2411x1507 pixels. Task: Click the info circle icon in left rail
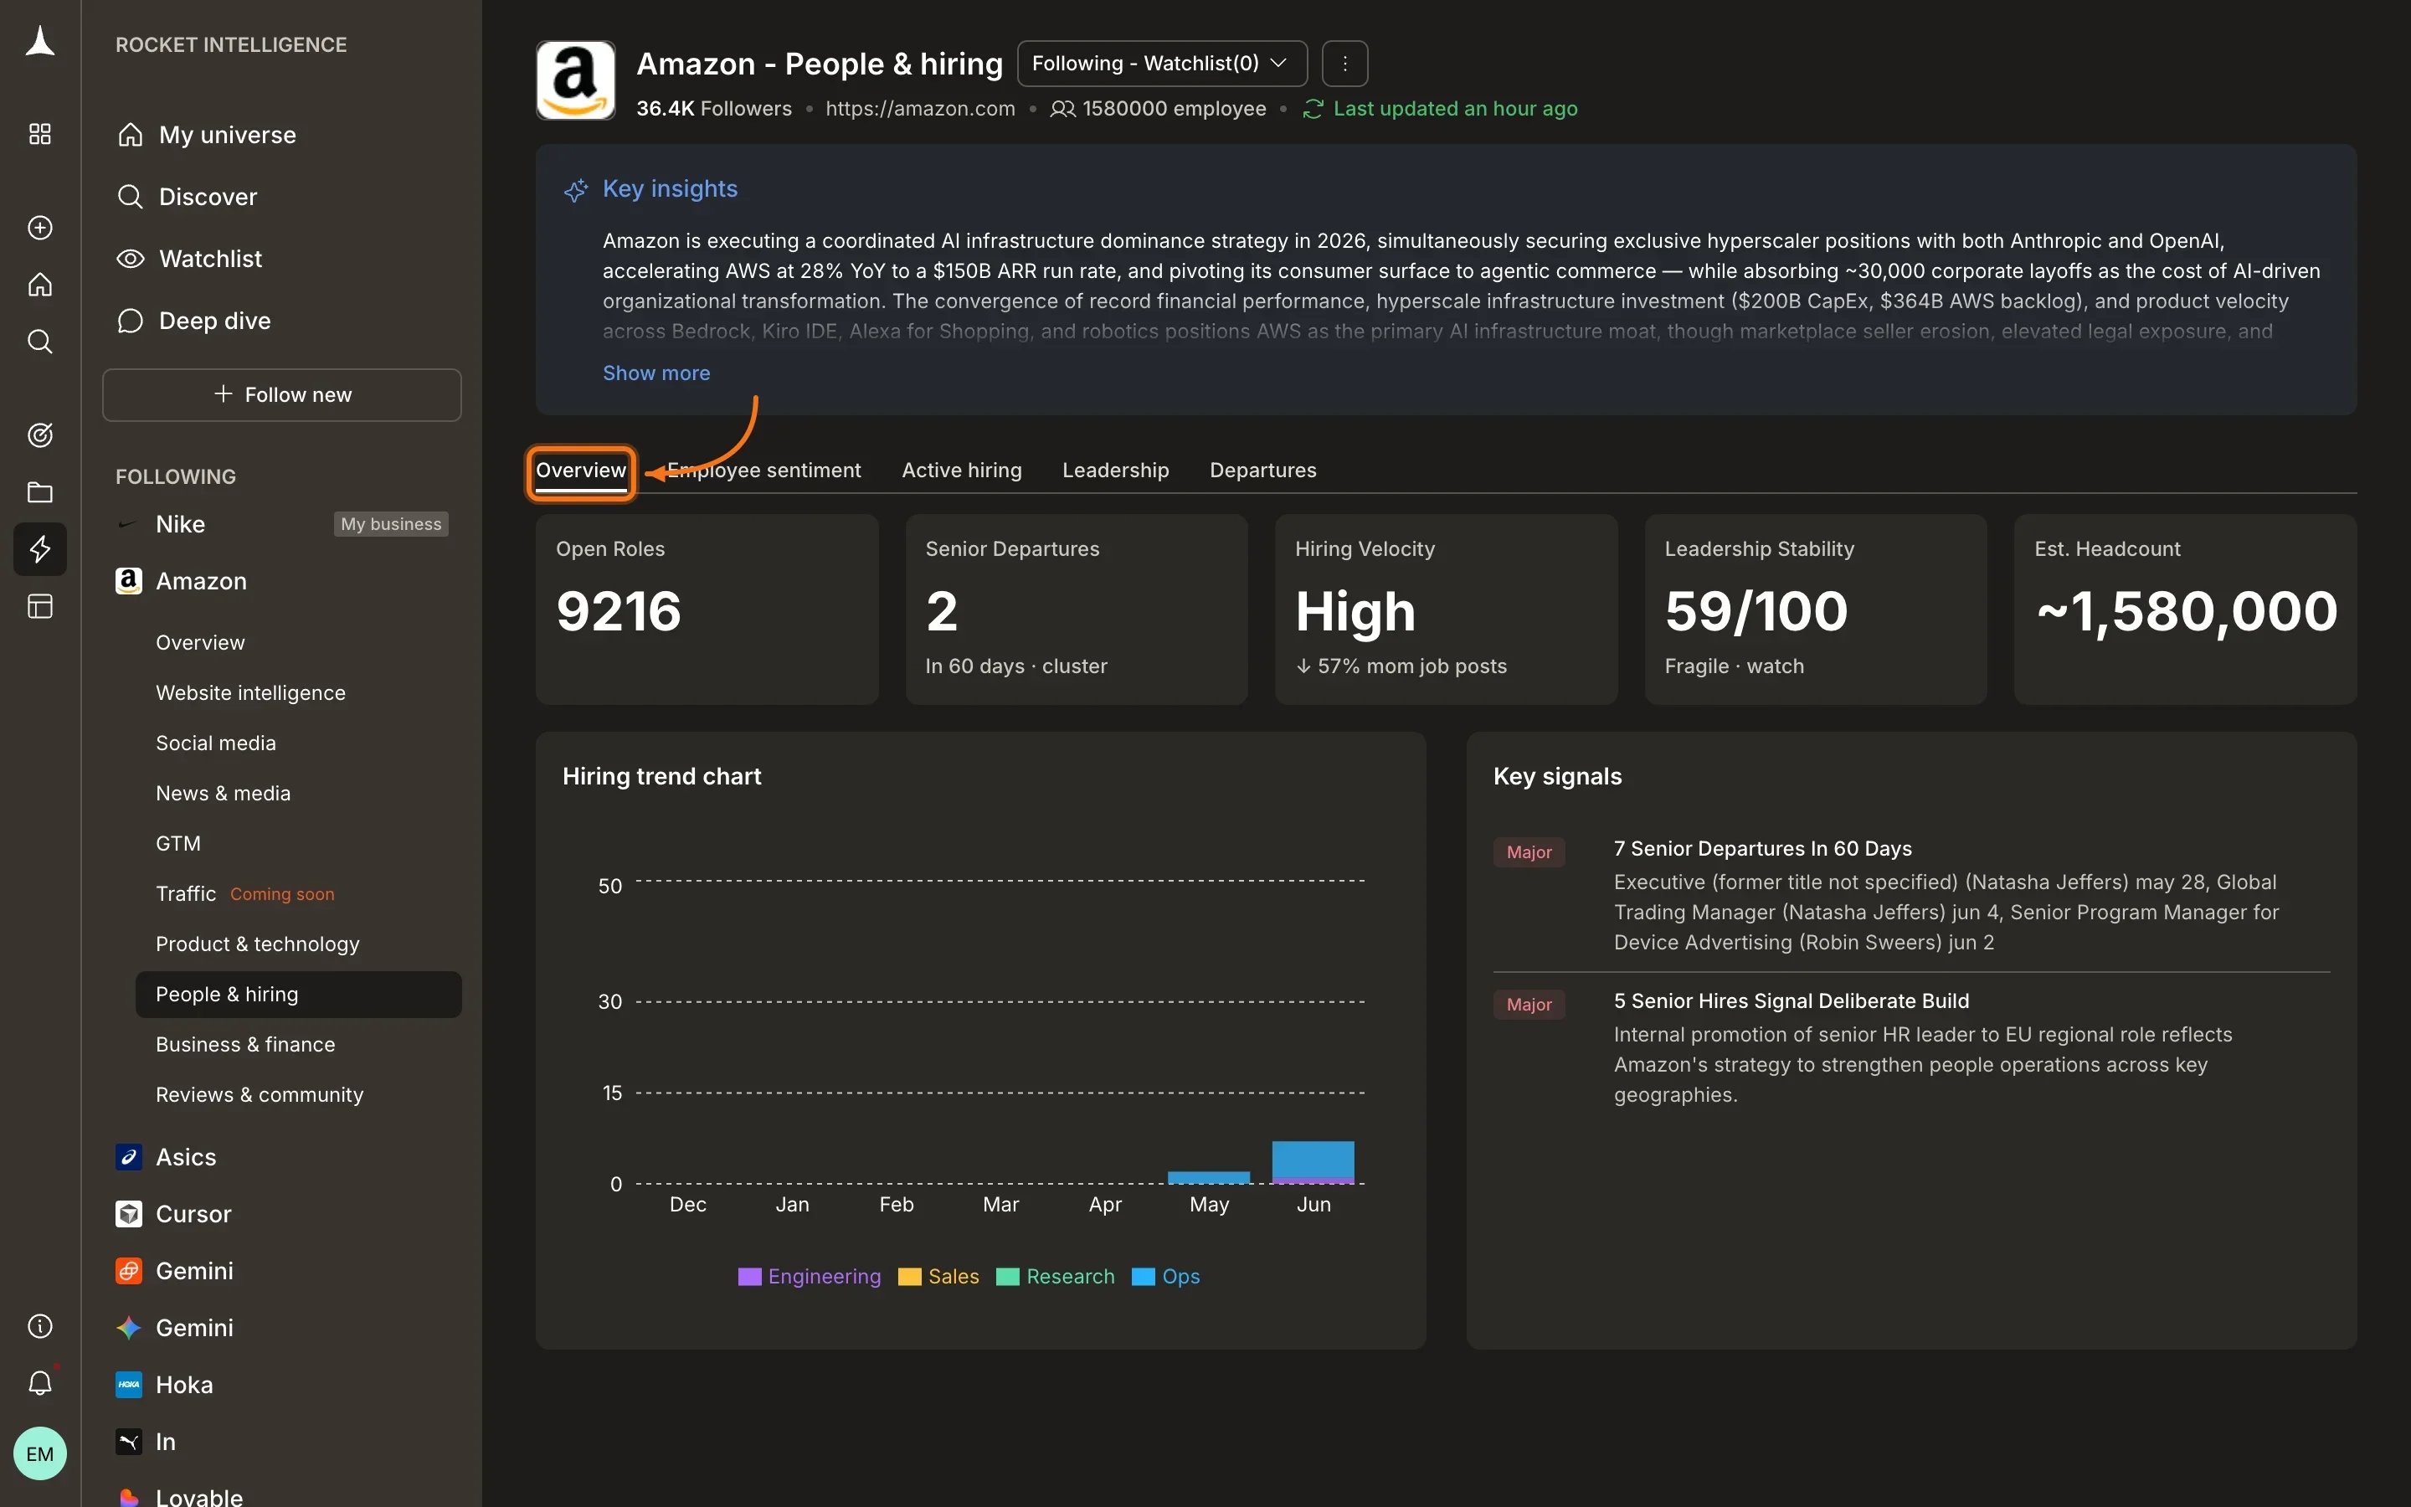(40, 1325)
